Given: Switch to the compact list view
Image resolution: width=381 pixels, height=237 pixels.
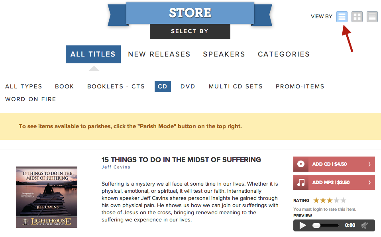Looking at the screenshot, I should [372, 17].
